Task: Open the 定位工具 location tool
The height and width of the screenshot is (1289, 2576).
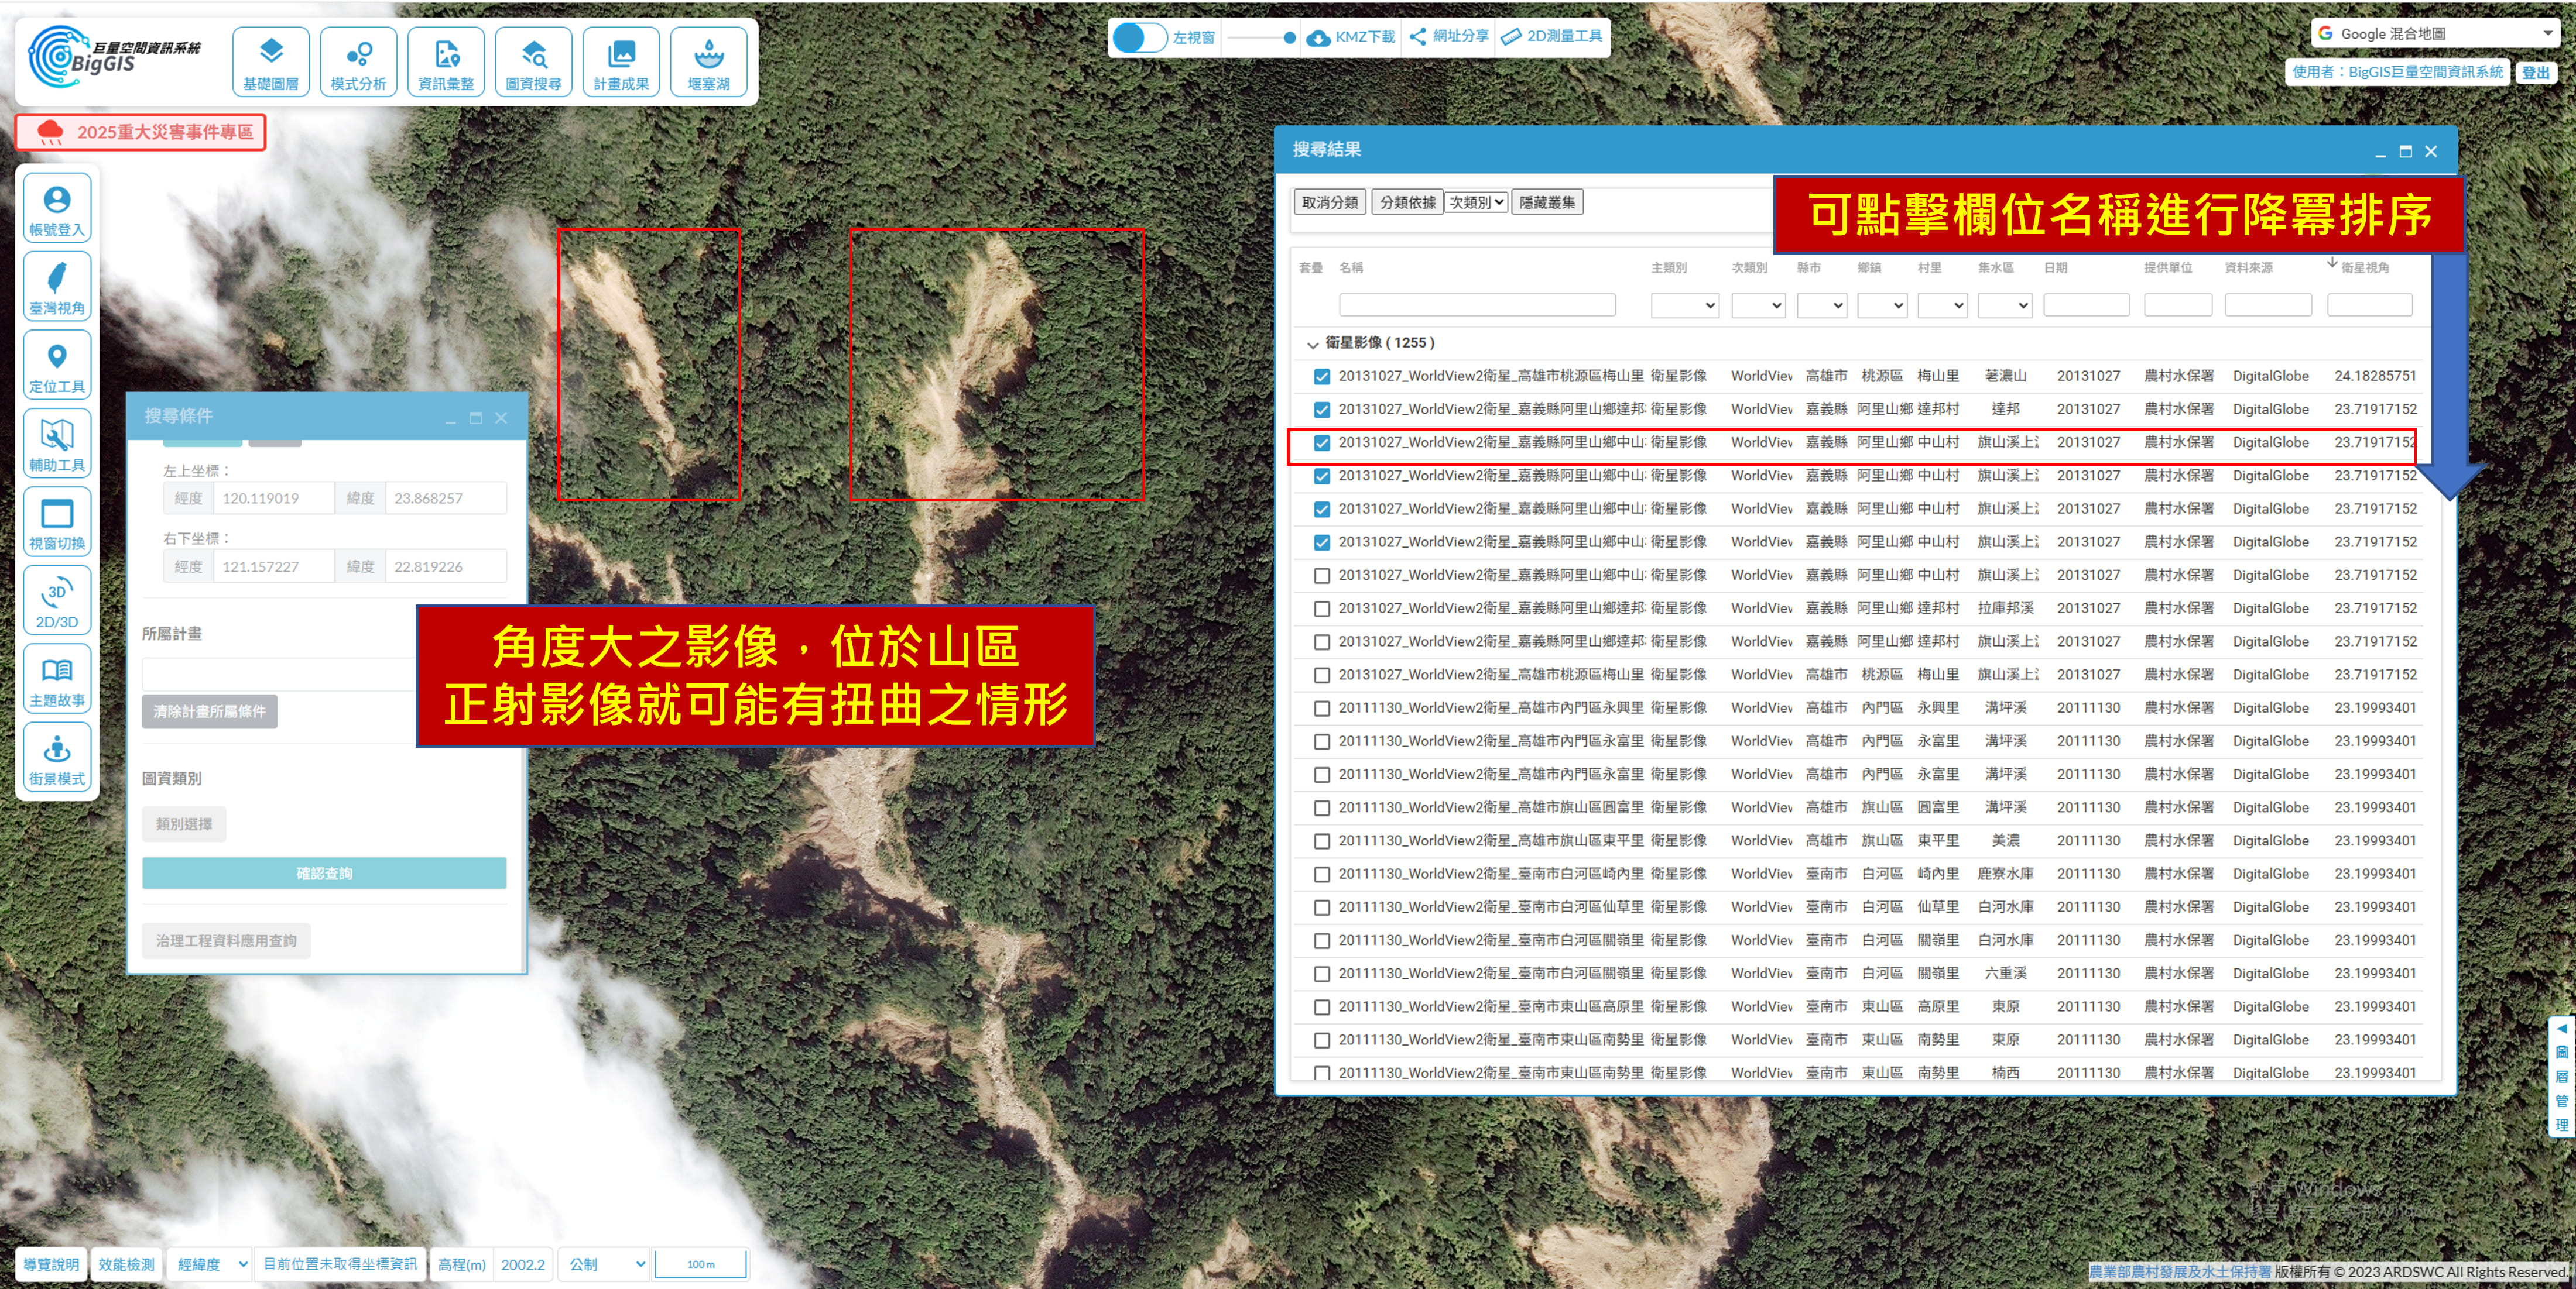Action: [x=57, y=365]
